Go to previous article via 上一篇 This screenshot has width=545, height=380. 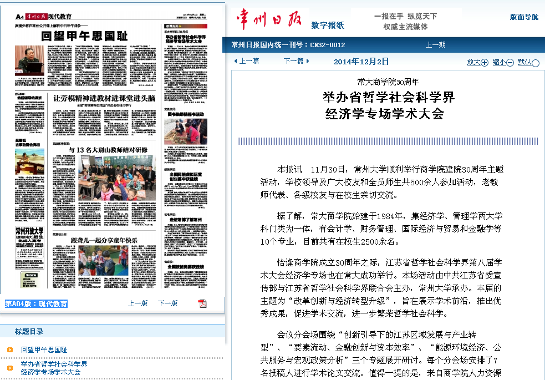pyautogui.click(x=247, y=61)
